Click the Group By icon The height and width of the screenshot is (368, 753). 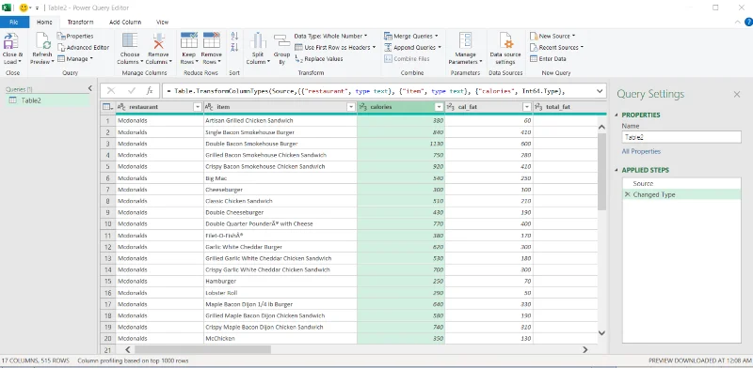(x=281, y=40)
